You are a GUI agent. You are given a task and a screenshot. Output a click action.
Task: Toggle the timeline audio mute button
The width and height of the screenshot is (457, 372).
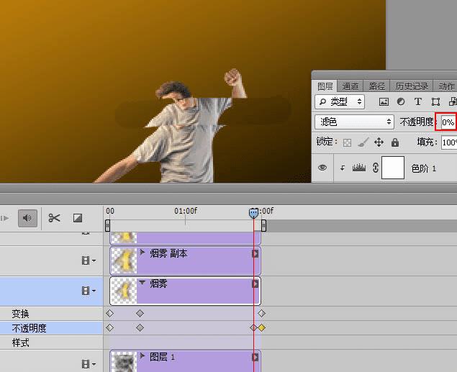pyautogui.click(x=27, y=218)
